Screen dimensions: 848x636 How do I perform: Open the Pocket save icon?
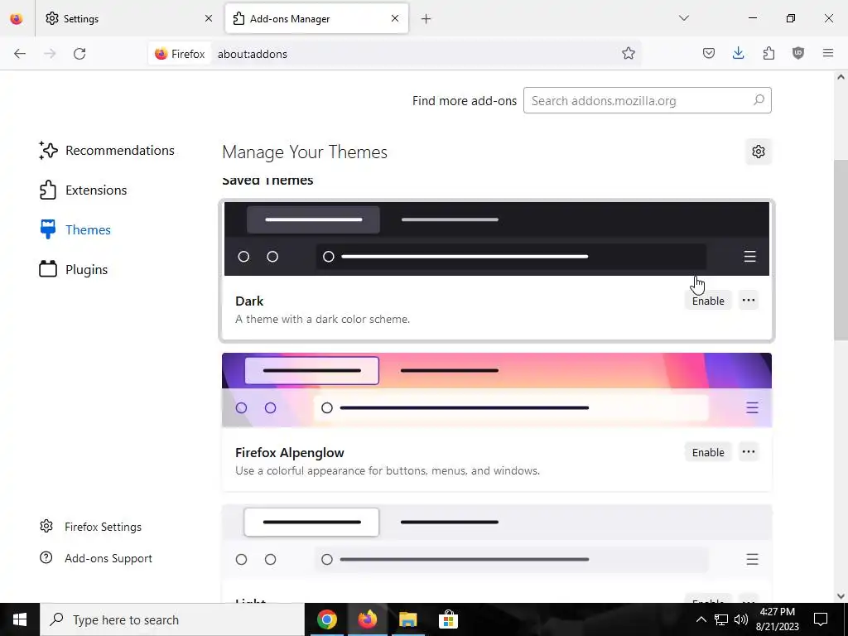click(x=709, y=54)
